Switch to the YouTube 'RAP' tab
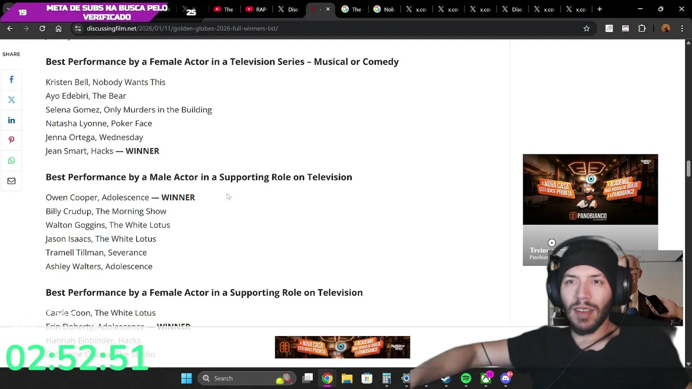Viewport: 692px width, 389px height. [256, 9]
